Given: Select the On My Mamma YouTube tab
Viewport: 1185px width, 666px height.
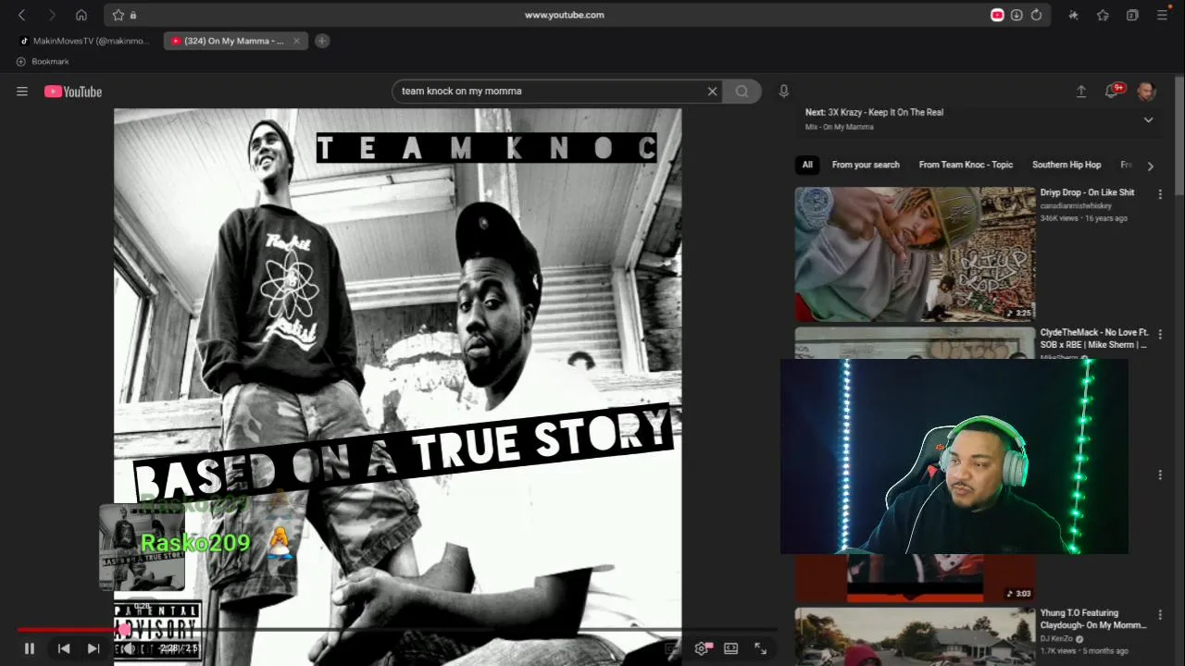Looking at the screenshot, I should [x=228, y=41].
